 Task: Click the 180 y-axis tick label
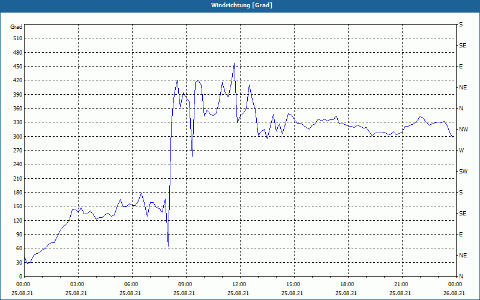click(18, 193)
